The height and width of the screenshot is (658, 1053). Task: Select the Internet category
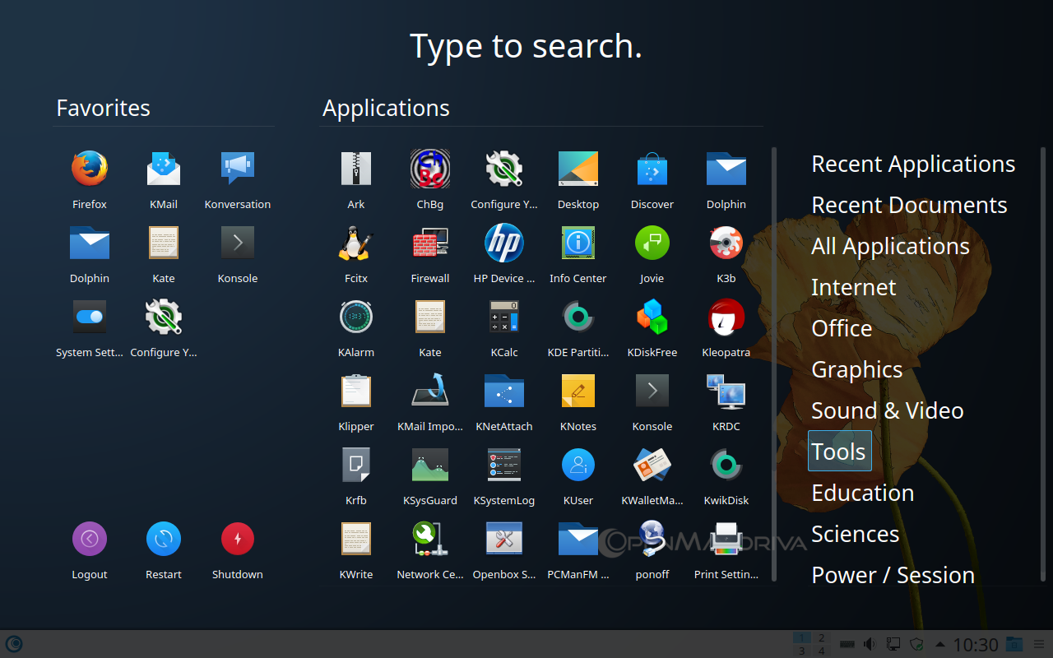pos(853,287)
